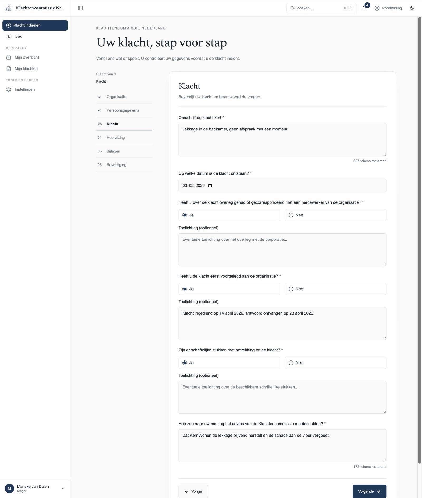Screen dimensions: 422x498
Task: Click the Mijn klachten document icon
Action: pyautogui.click(x=9, y=69)
